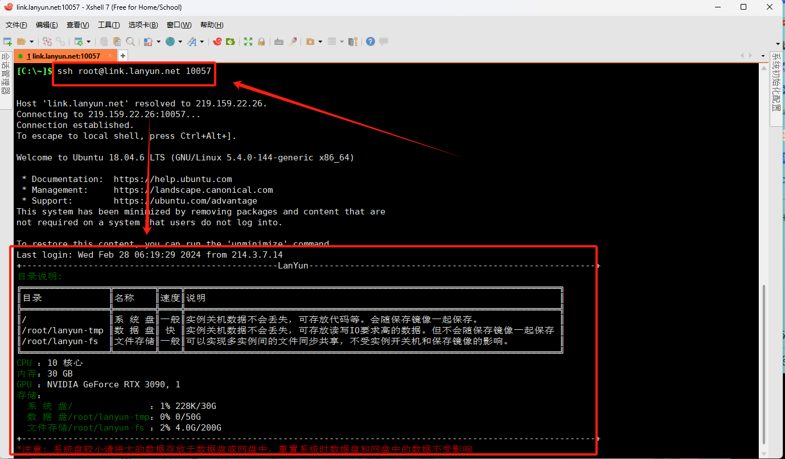Open session Properties icon
This screenshot has width=785, height=459.
pyautogui.click(x=79, y=42)
